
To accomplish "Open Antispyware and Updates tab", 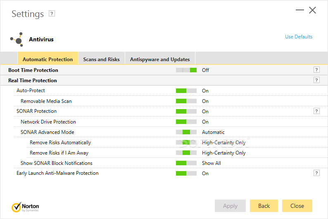I will [160, 59].
